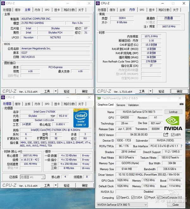Screen dimensions: 190x209
Task: Toggle the OpenCL checkbox
Action: (x=118, y=197)
